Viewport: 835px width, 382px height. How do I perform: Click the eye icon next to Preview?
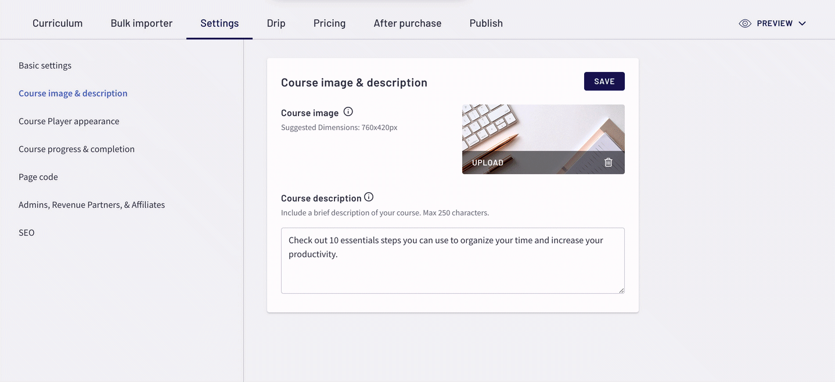pyautogui.click(x=745, y=23)
